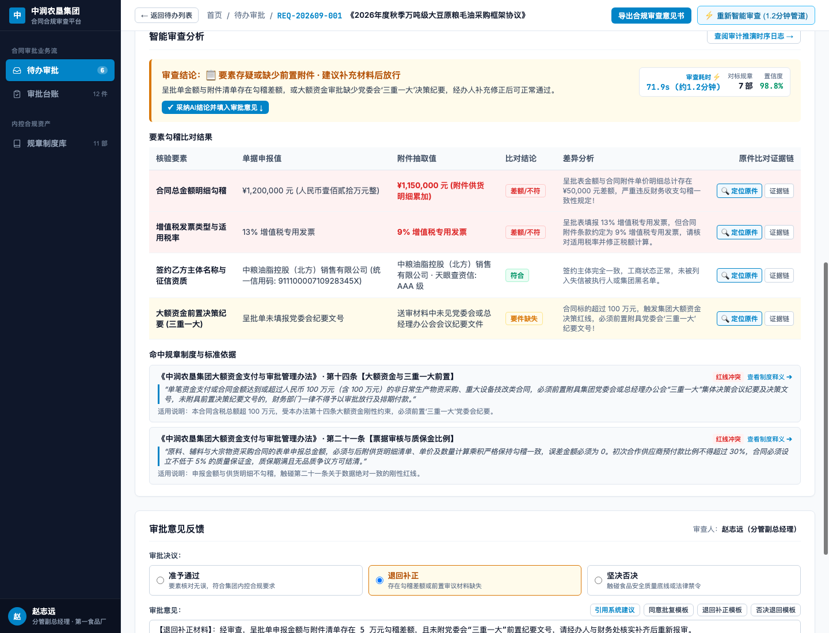Click the 中润农垦集团 logo icon

17,16
